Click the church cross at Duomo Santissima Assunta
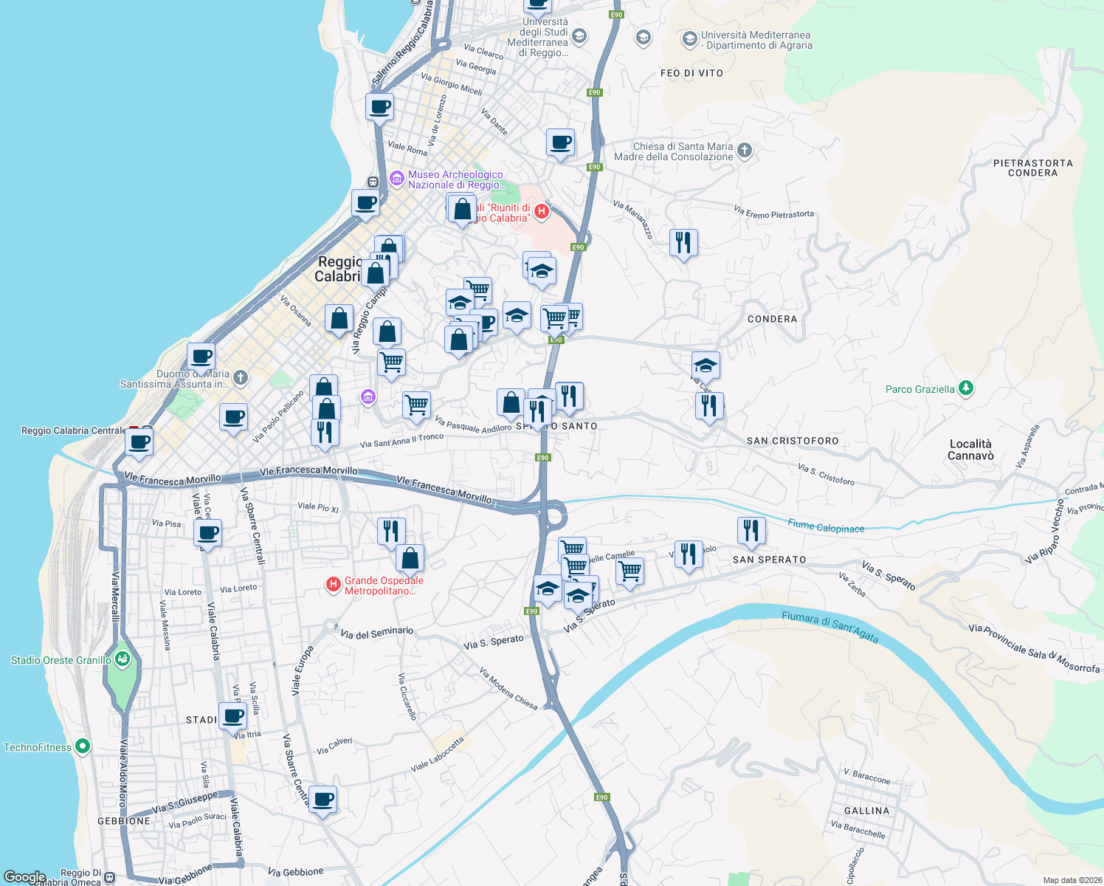 click(x=240, y=378)
